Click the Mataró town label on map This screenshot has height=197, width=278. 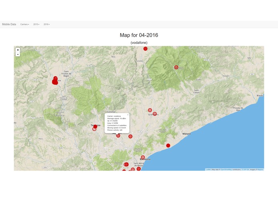click(x=186, y=134)
